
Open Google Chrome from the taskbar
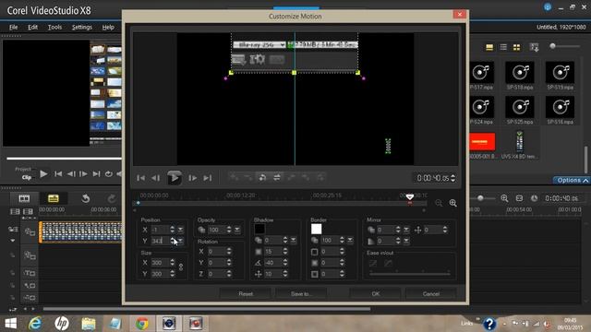tap(142, 324)
